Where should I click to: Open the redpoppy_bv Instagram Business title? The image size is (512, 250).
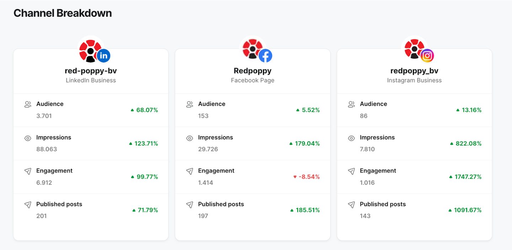click(414, 71)
